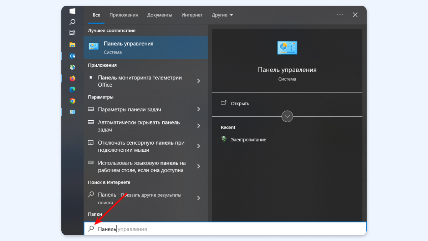Open the three-dot options menu
428x241 pixels.
click(x=340, y=15)
